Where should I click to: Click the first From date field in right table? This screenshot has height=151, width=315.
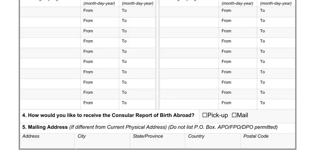tap(238, 12)
